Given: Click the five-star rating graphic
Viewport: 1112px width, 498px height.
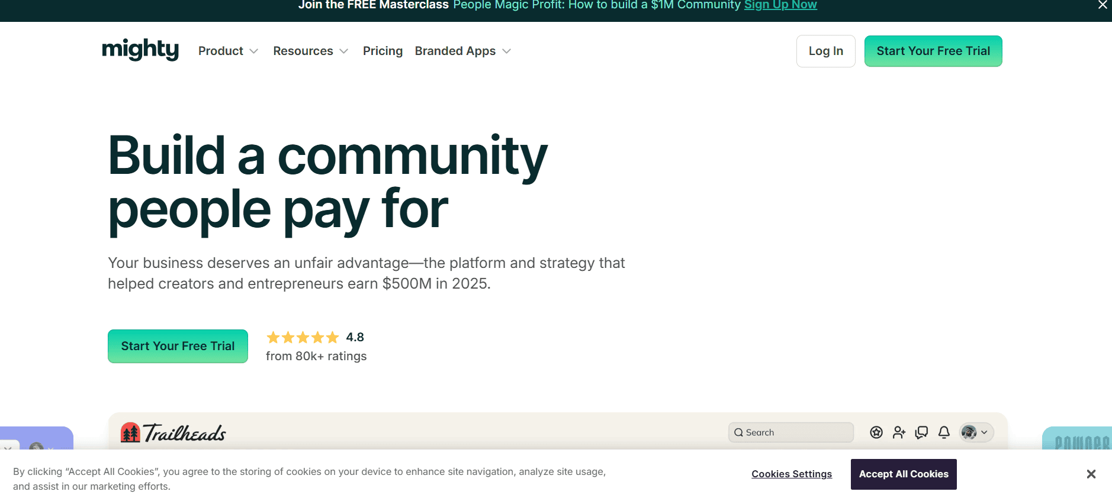Looking at the screenshot, I should tap(303, 338).
